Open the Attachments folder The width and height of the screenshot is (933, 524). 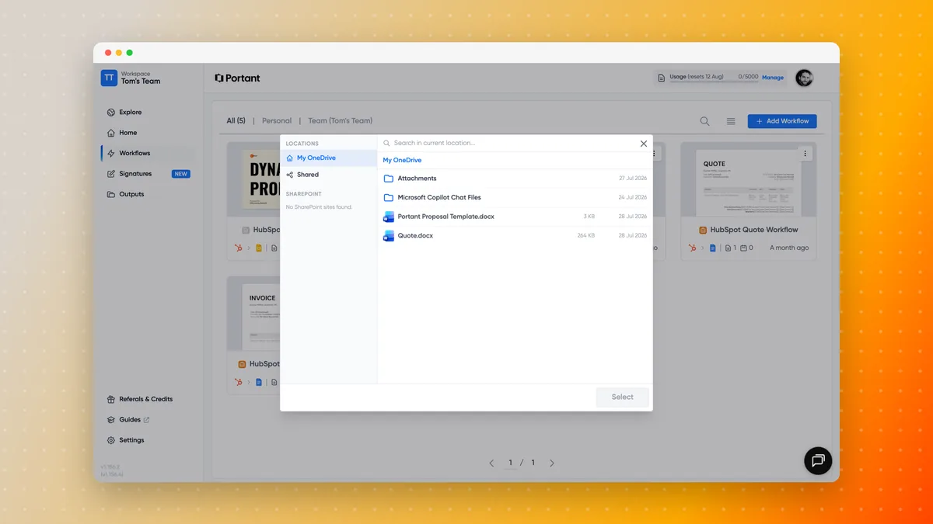coord(515,179)
